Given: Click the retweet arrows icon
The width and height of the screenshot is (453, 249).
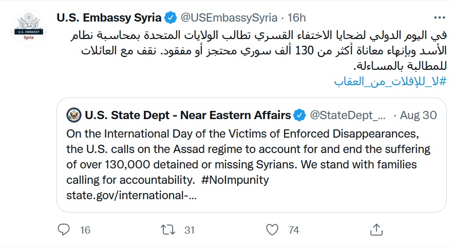Looking at the screenshot, I should pyautogui.click(x=168, y=230).
